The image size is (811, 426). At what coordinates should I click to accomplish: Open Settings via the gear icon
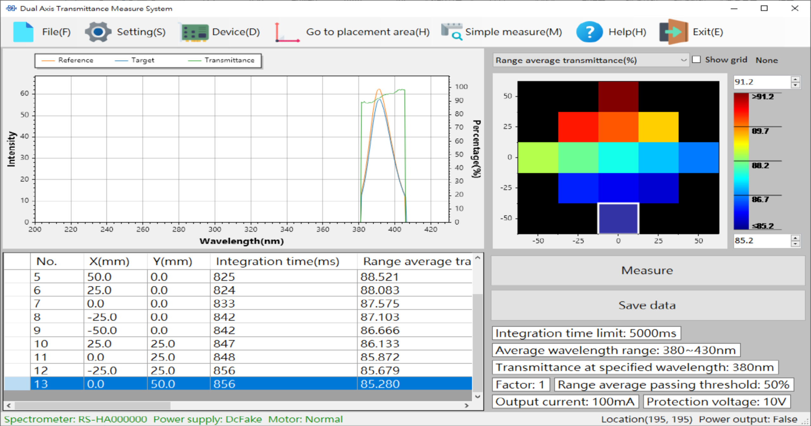coord(98,32)
